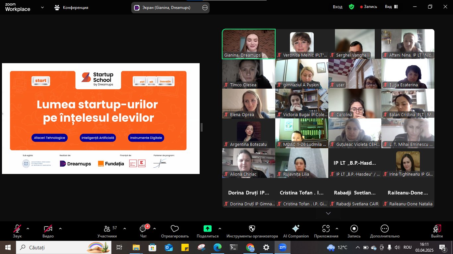Click Вход sign-in button

point(338,7)
